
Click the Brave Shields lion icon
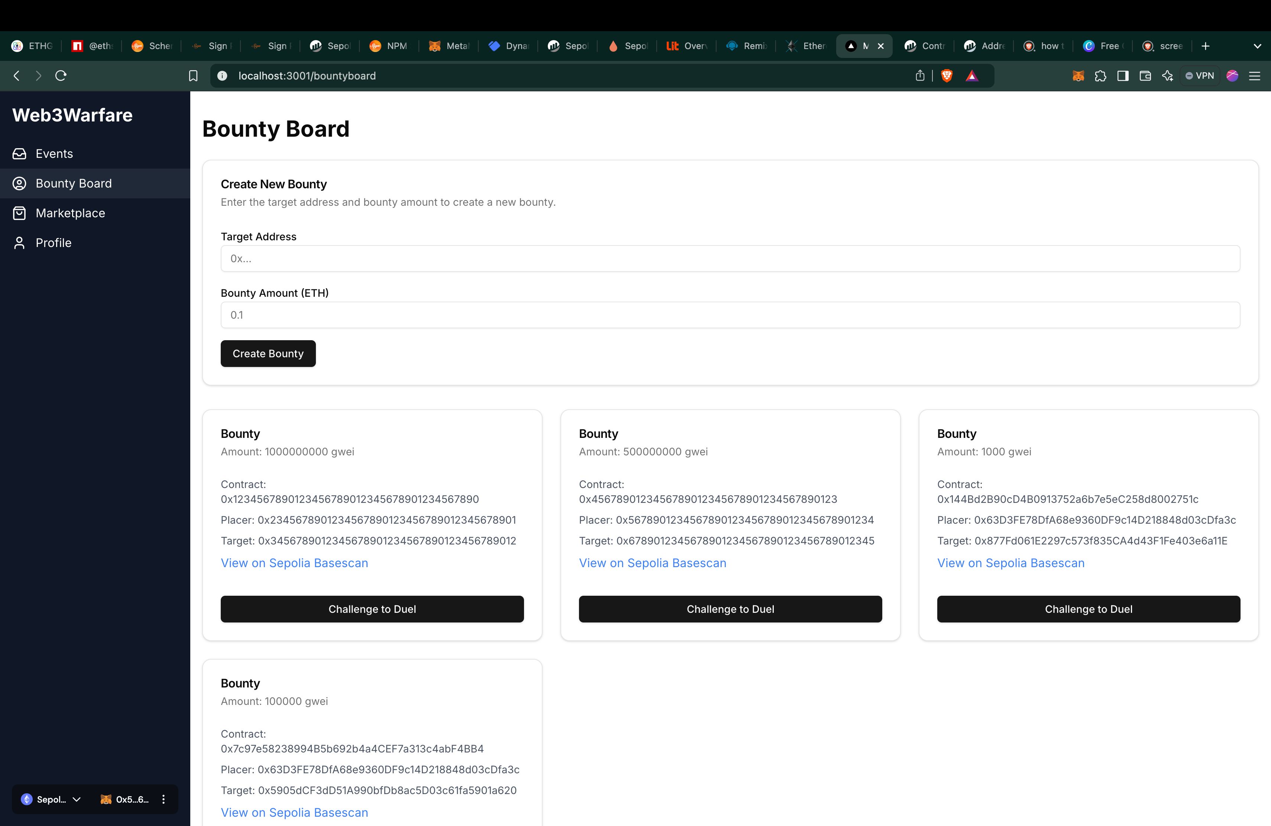947,76
